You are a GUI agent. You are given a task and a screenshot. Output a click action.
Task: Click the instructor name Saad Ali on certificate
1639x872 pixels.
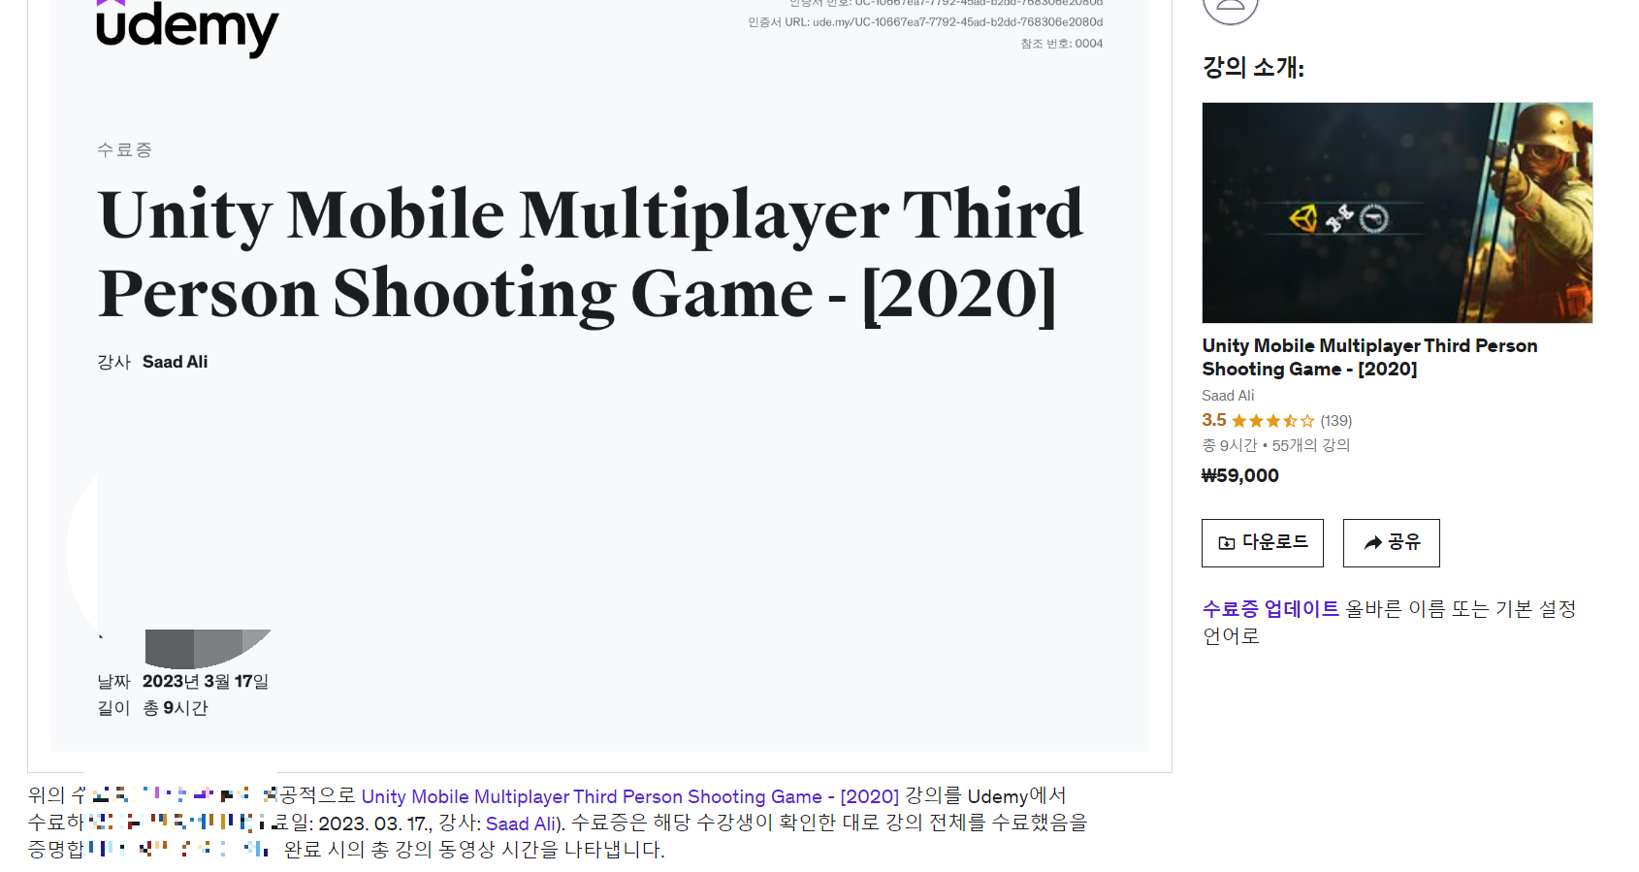click(176, 362)
